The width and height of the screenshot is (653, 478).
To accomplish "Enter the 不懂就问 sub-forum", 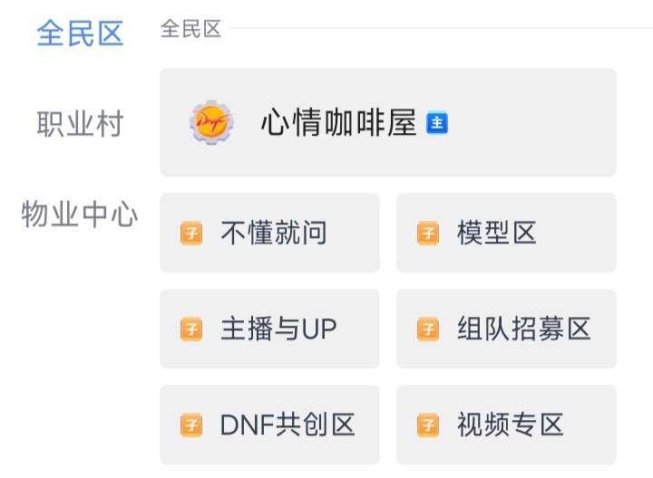I will pos(270,233).
